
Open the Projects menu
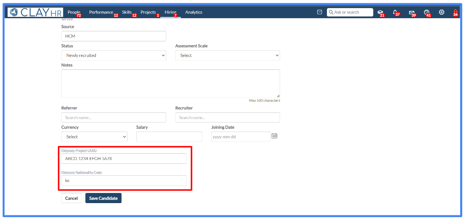[x=148, y=12]
